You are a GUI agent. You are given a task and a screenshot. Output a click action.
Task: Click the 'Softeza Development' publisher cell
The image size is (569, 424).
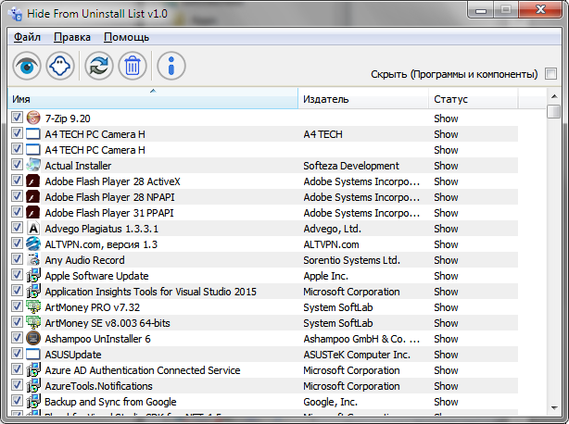(x=351, y=166)
